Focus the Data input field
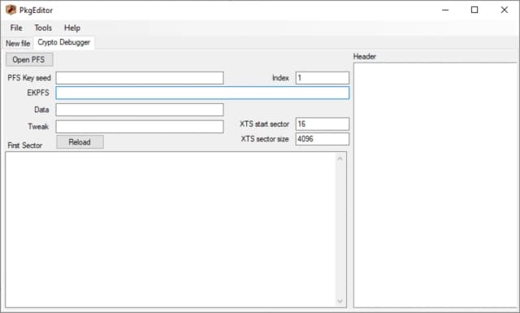 click(140, 110)
